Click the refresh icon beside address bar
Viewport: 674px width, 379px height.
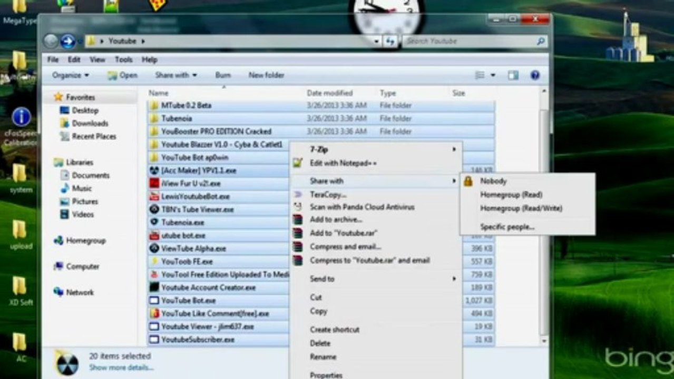click(390, 41)
